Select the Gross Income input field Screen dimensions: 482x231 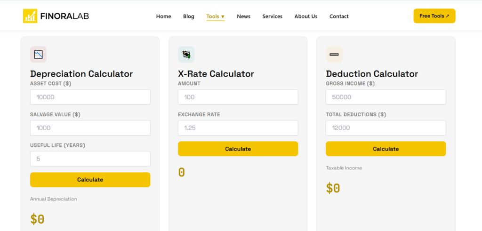pos(386,97)
